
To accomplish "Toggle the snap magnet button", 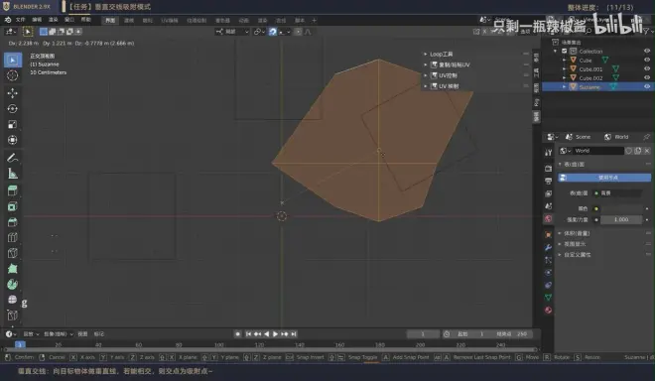I will point(272,32).
